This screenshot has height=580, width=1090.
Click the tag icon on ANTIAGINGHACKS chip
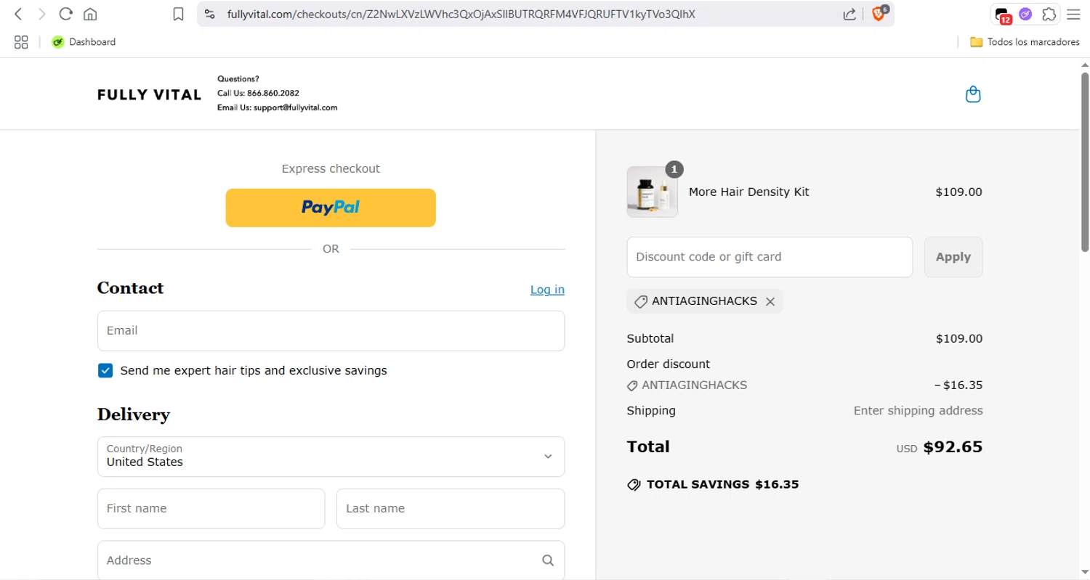point(641,301)
